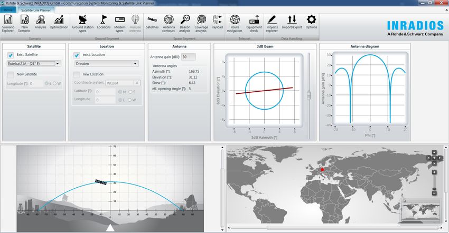Pan the world map right
Viewport: 449px width, 233px height.
(440, 158)
